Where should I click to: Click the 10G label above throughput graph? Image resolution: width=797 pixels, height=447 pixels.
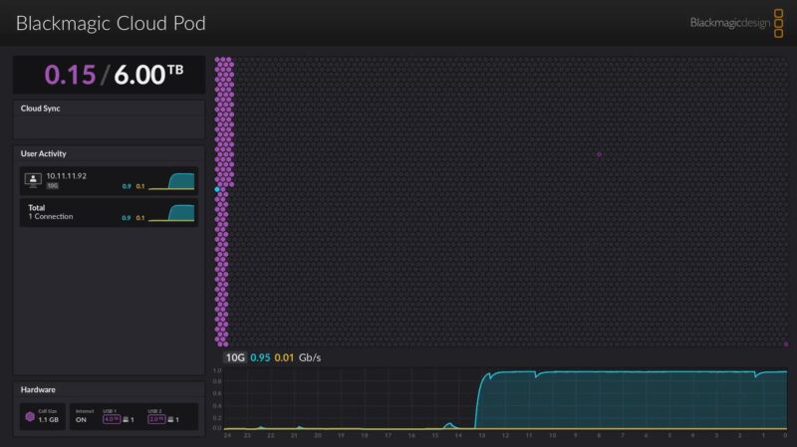pyautogui.click(x=235, y=357)
